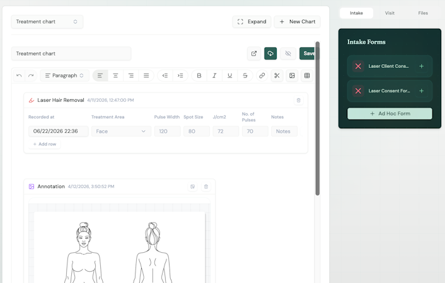Image resolution: width=445 pixels, height=283 pixels.
Task: Click the Laser Consent For... form label
Action: pyautogui.click(x=389, y=91)
